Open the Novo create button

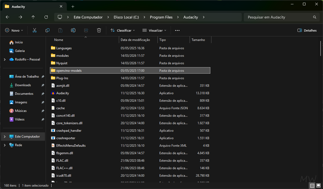point(14,31)
